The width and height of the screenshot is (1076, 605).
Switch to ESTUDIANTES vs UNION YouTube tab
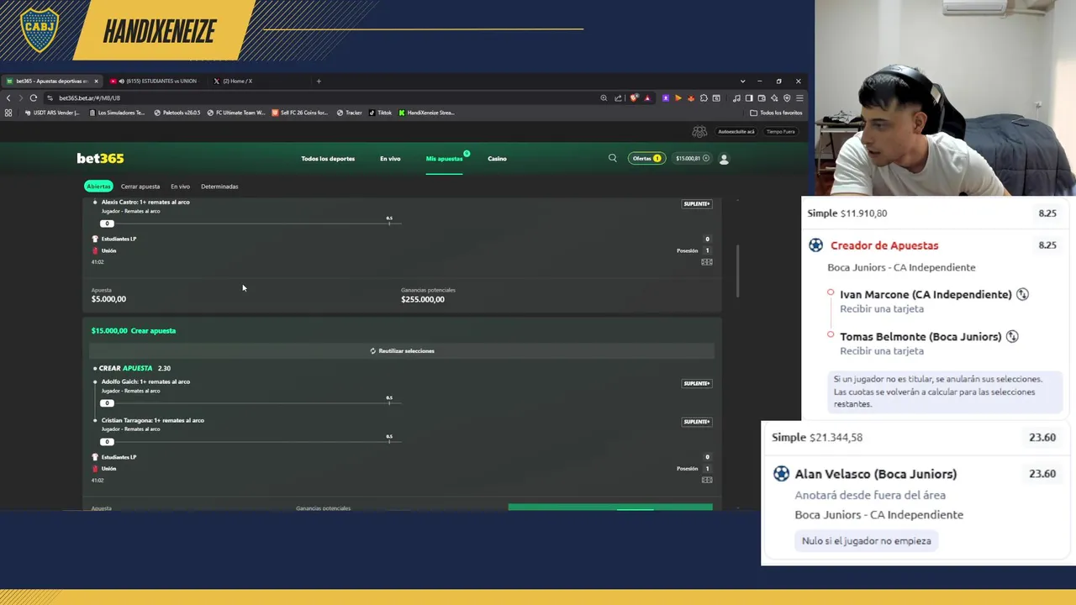coord(154,82)
